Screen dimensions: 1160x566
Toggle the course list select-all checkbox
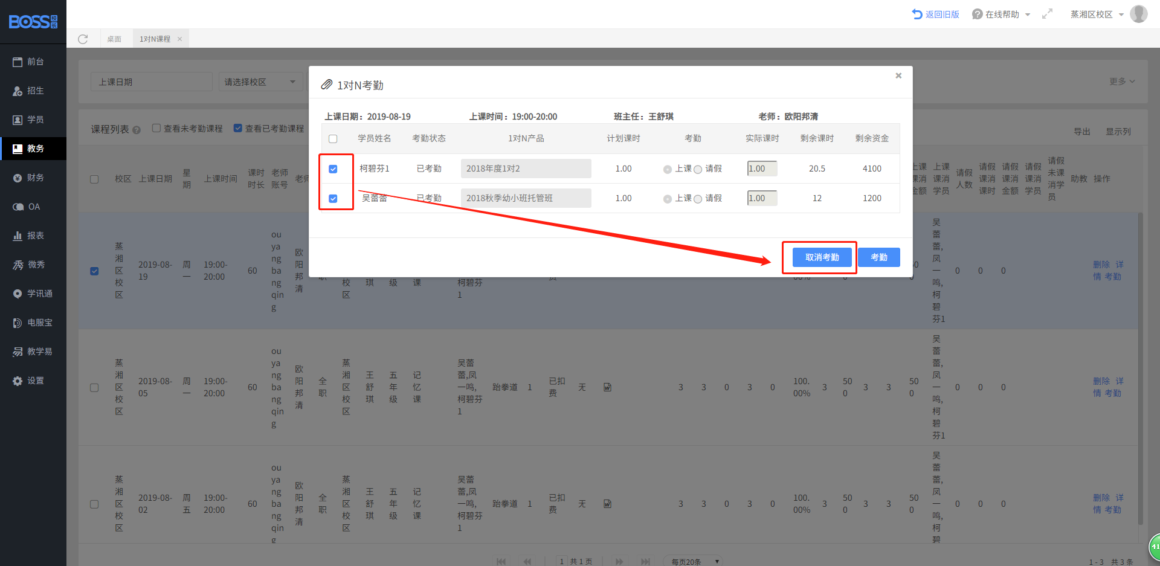[x=94, y=179]
